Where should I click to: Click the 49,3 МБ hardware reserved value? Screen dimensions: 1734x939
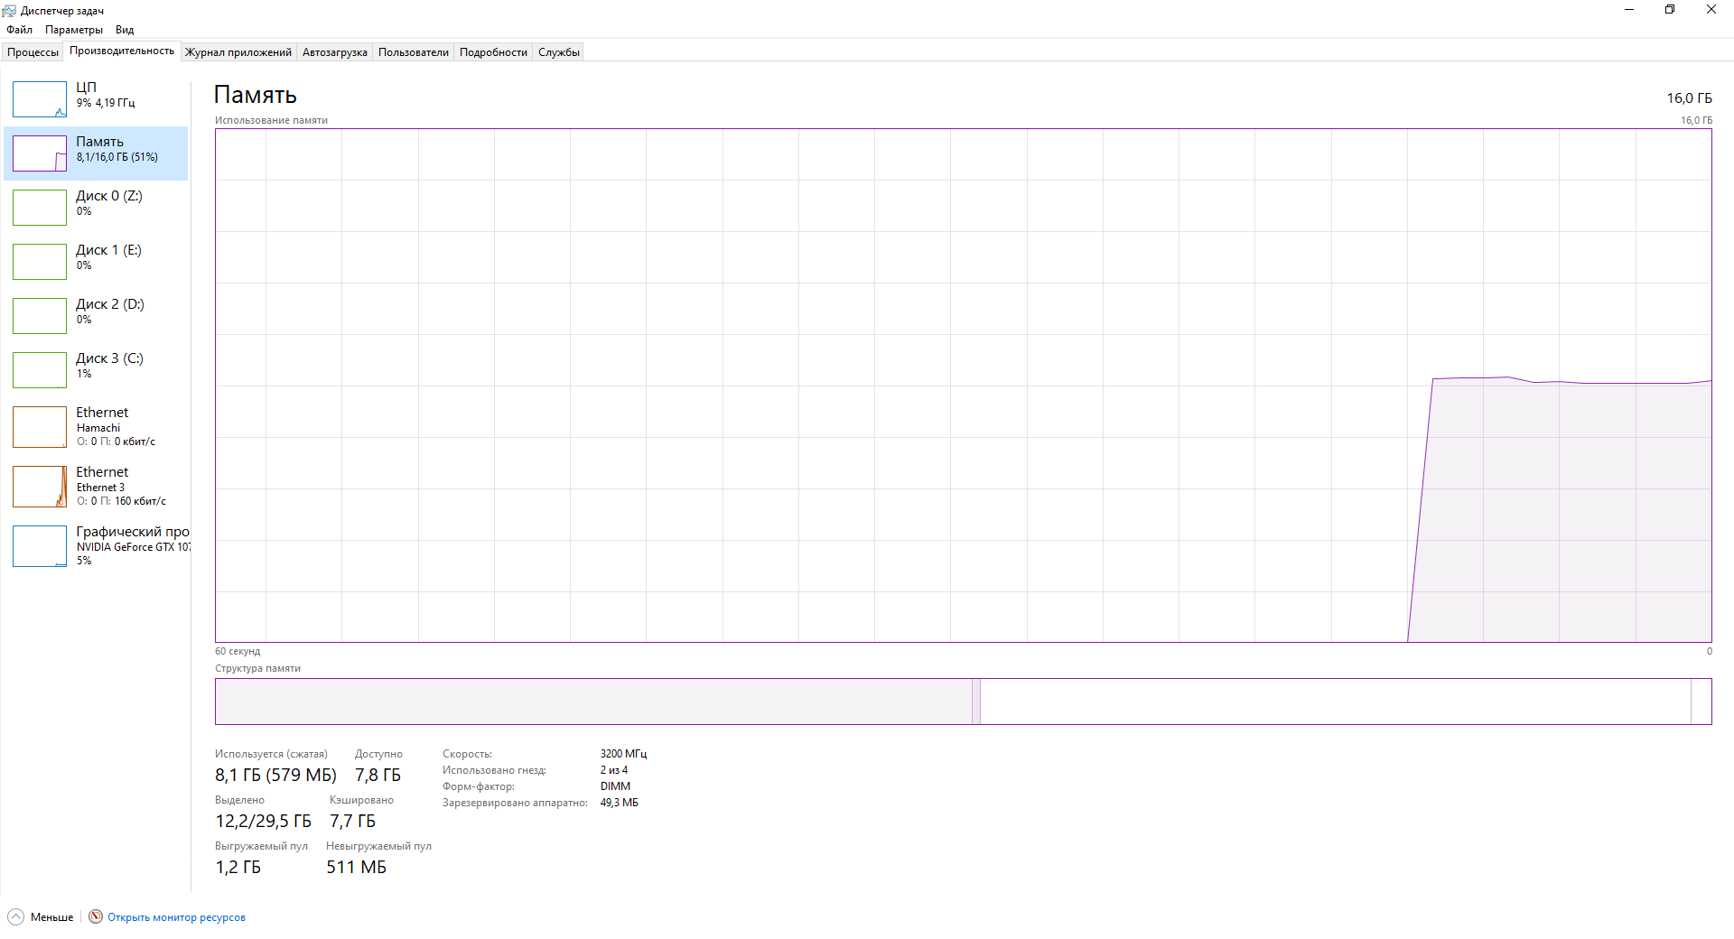pos(619,803)
